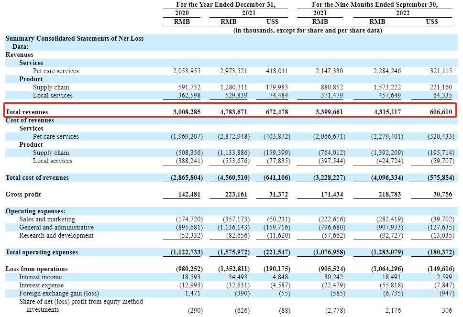Click the Interest income label
Image resolution: width=463 pixels, height=317 pixels.
pyautogui.click(x=41, y=277)
